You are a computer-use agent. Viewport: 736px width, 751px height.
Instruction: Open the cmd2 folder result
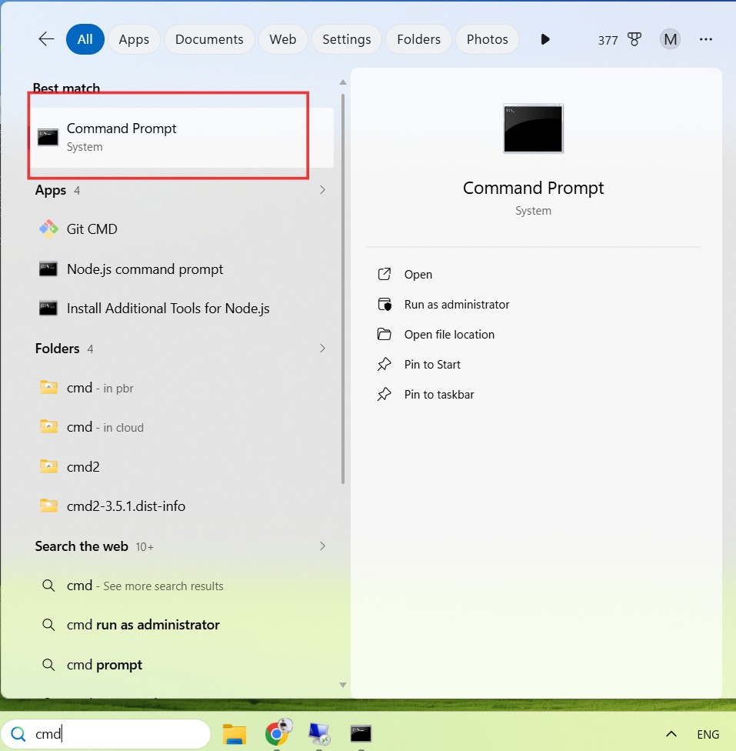[x=182, y=466]
